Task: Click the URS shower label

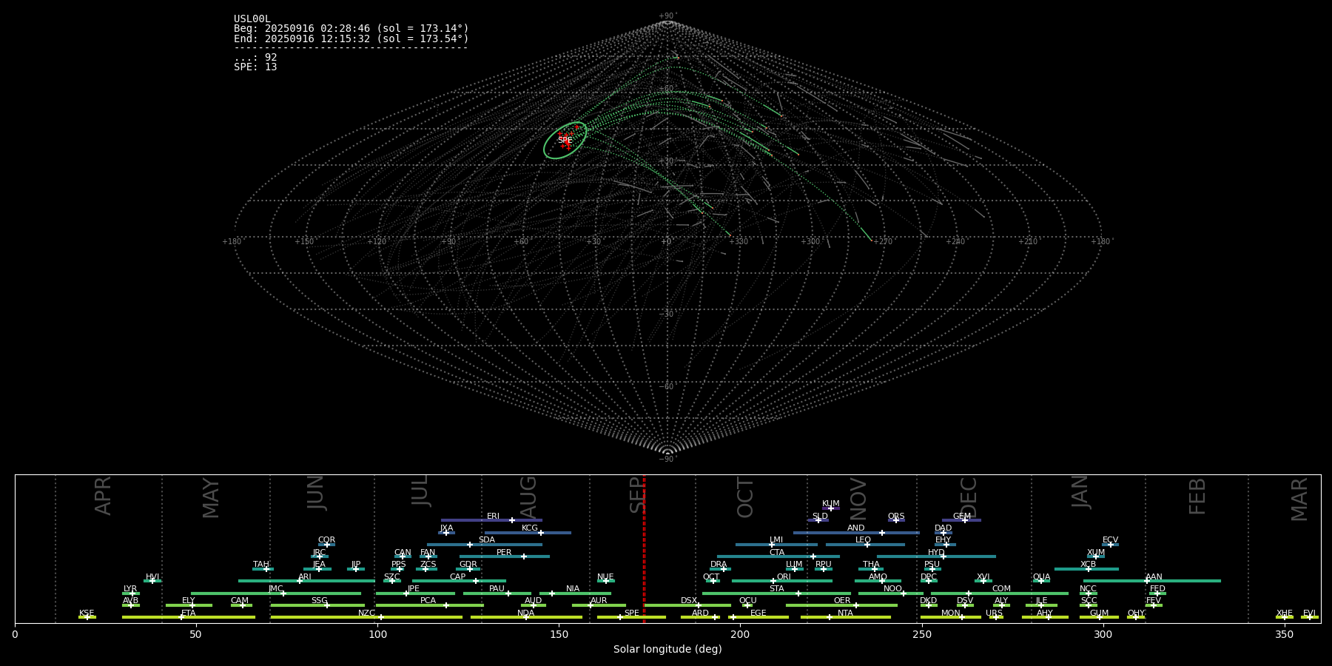Action: pos(994,613)
